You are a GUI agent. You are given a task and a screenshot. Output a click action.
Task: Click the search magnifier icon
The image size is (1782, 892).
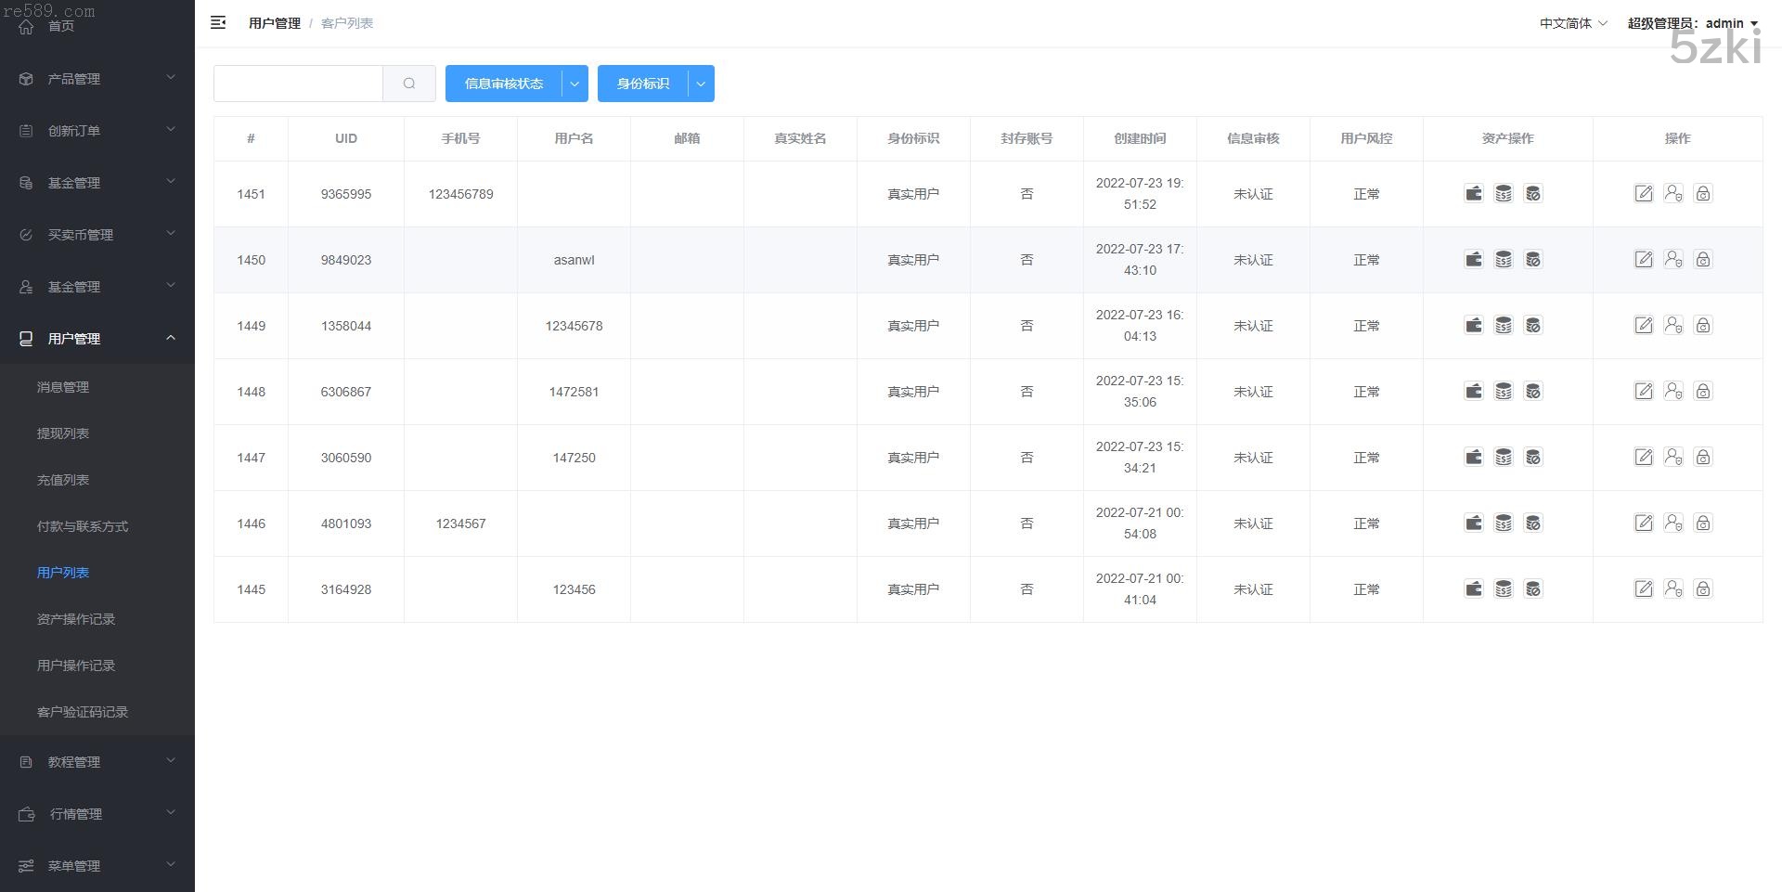[x=409, y=84]
